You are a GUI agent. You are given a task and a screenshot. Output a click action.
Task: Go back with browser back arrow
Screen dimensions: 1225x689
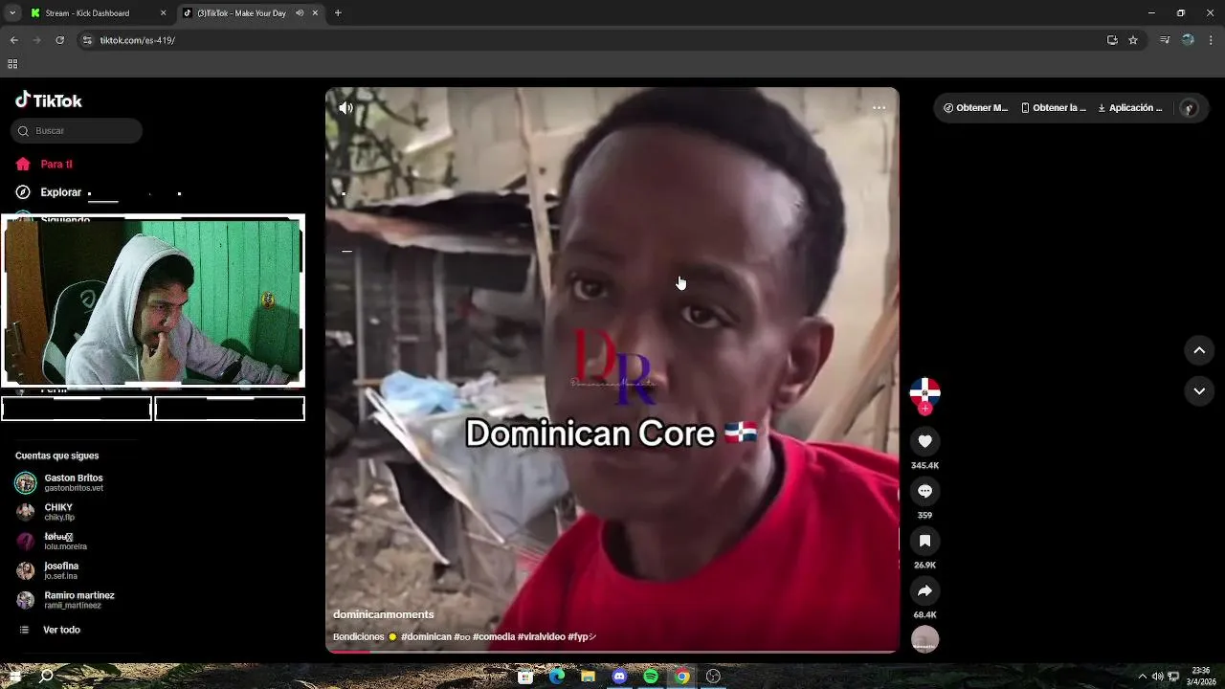tap(13, 40)
